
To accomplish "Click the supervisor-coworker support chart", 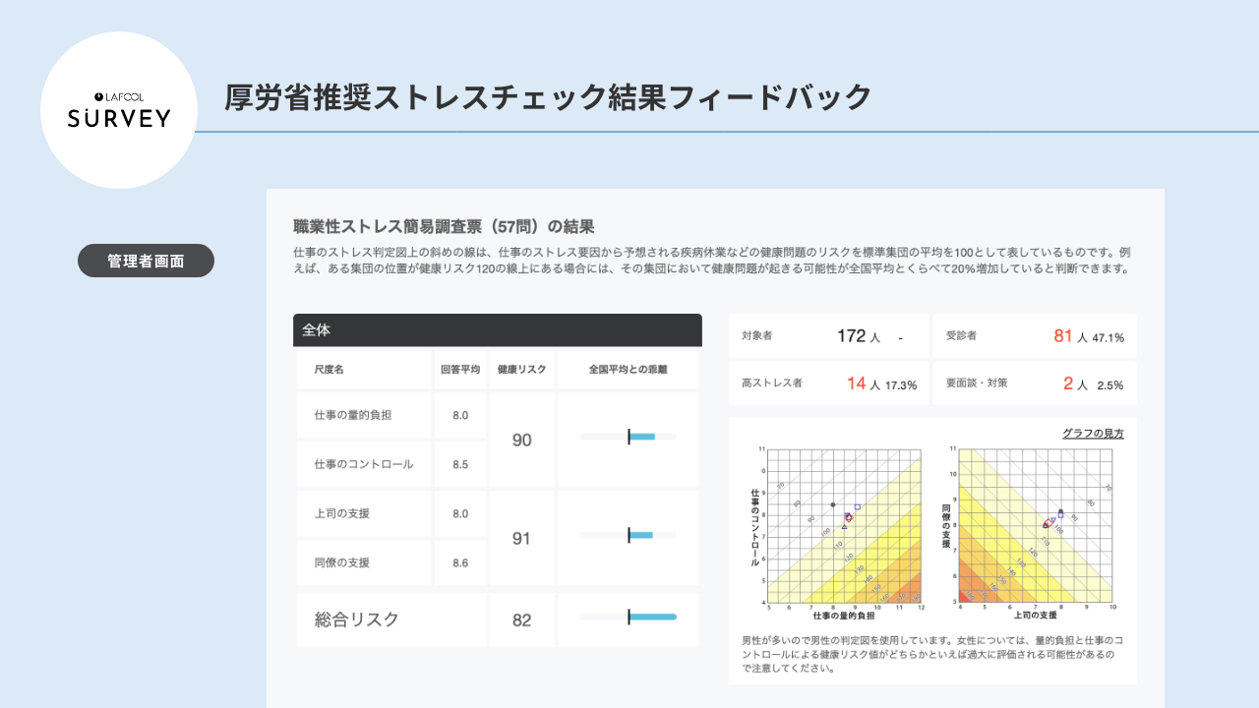I will pyautogui.click(x=1035, y=525).
